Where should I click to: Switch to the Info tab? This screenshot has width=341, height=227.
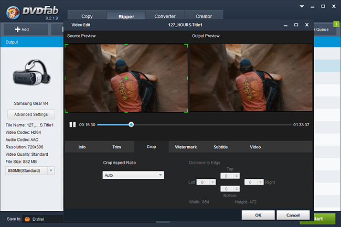click(x=82, y=147)
